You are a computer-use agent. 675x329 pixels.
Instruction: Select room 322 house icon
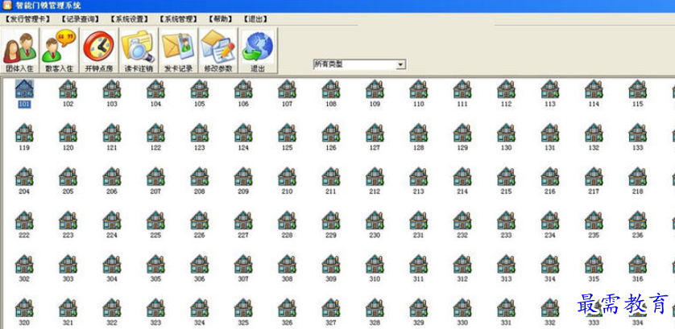pyautogui.click(x=112, y=308)
